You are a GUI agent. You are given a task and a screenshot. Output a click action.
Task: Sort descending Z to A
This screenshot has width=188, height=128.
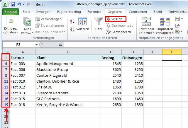click(x=72, y=30)
